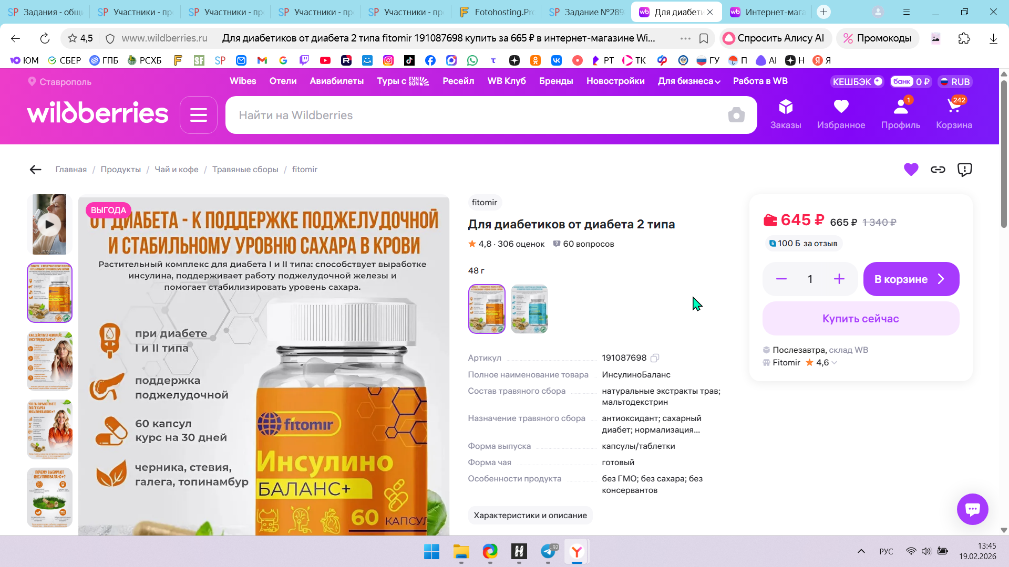
Task: Toggle the purple heart favorite
Action: point(911,170)
